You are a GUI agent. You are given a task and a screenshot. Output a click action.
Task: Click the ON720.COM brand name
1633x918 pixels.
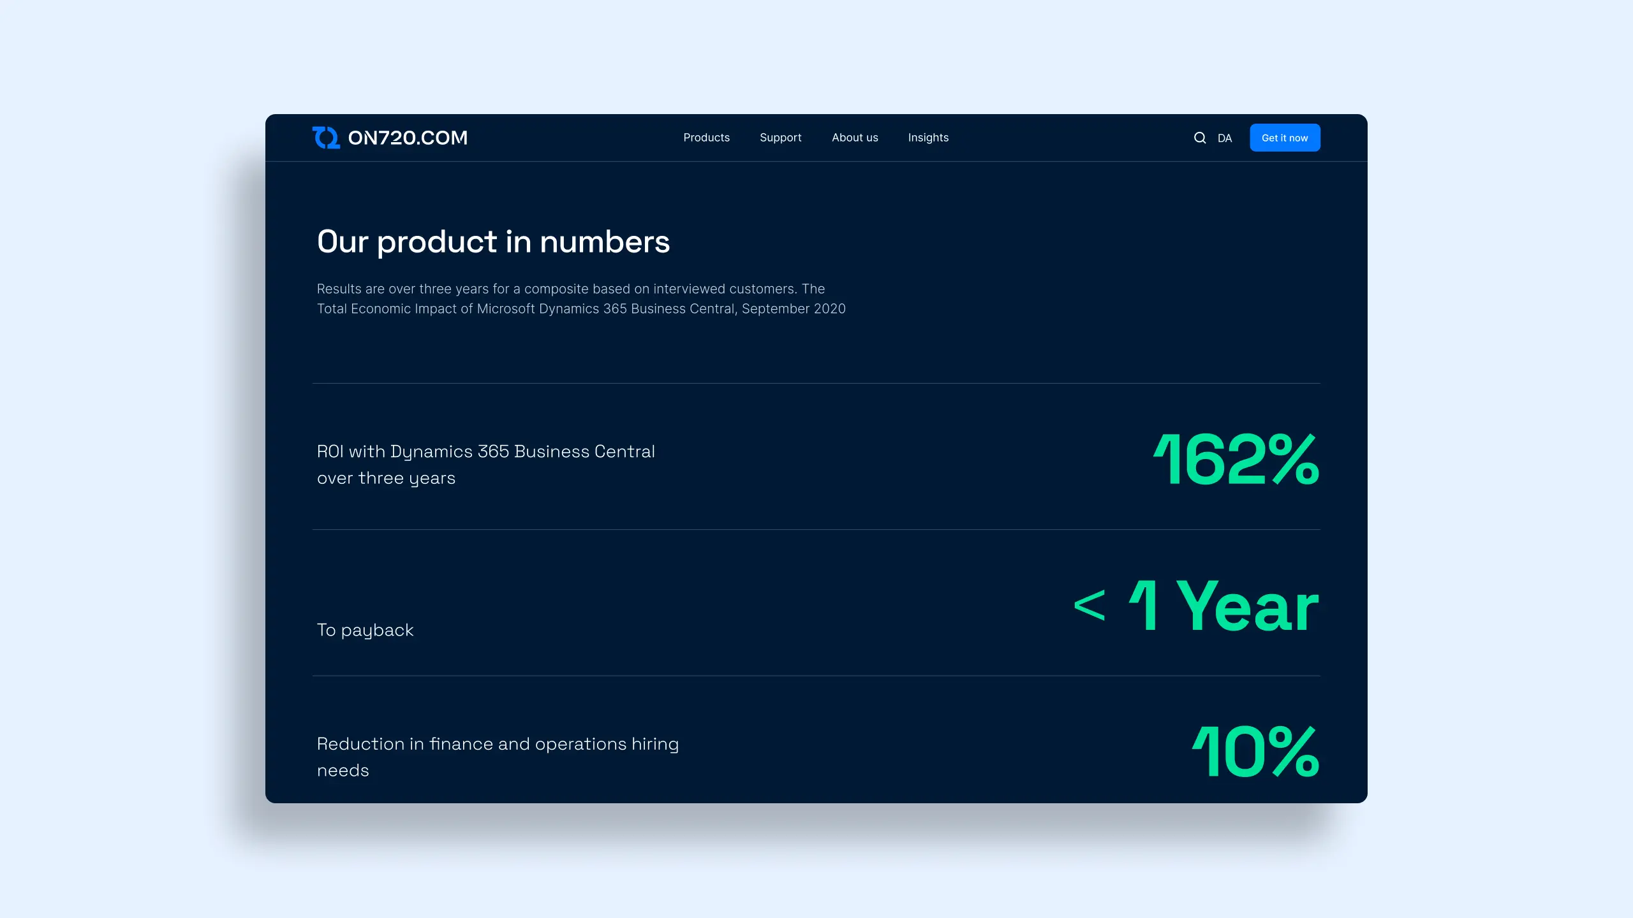(408, 138)
